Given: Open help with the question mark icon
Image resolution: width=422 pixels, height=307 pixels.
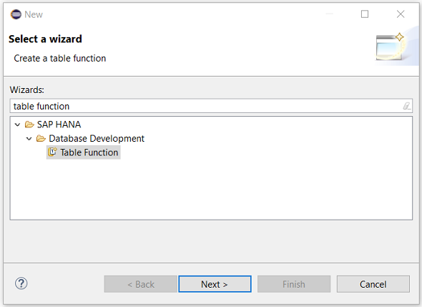Looking at the screenshot, I should pyautogui.click(x=21, y=283).
